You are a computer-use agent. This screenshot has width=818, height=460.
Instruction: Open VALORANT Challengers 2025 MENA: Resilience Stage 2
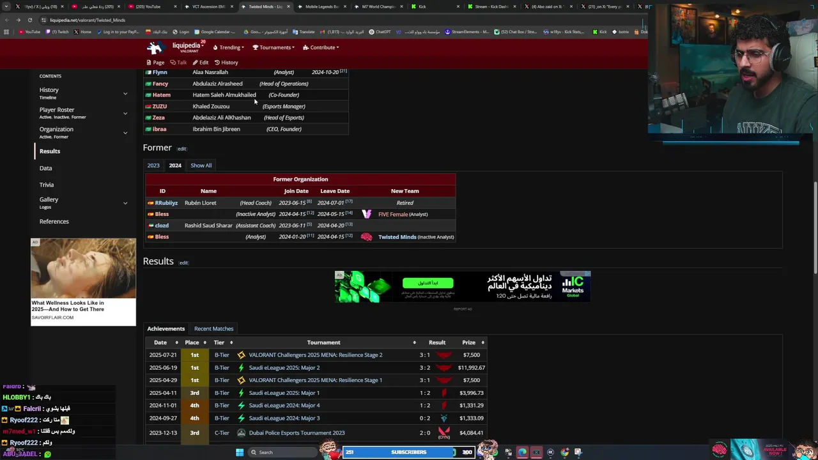pos(316,355)
